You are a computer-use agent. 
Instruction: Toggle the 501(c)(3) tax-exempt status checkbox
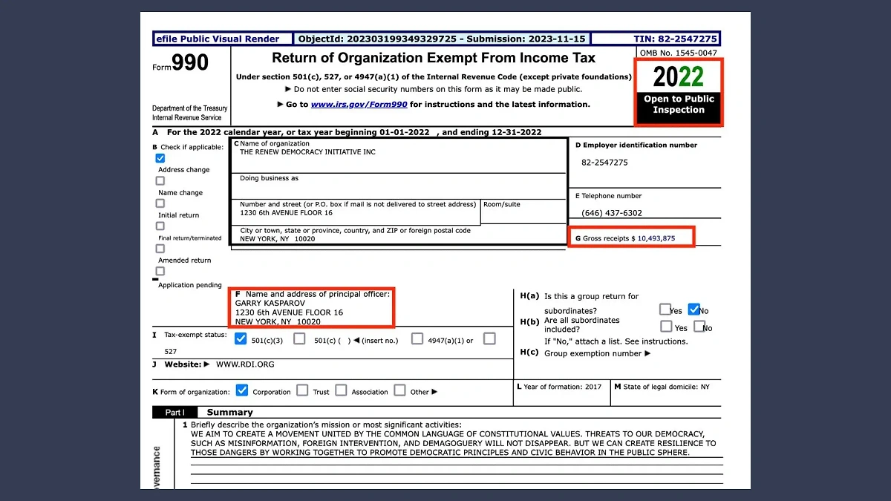point(241,339)
